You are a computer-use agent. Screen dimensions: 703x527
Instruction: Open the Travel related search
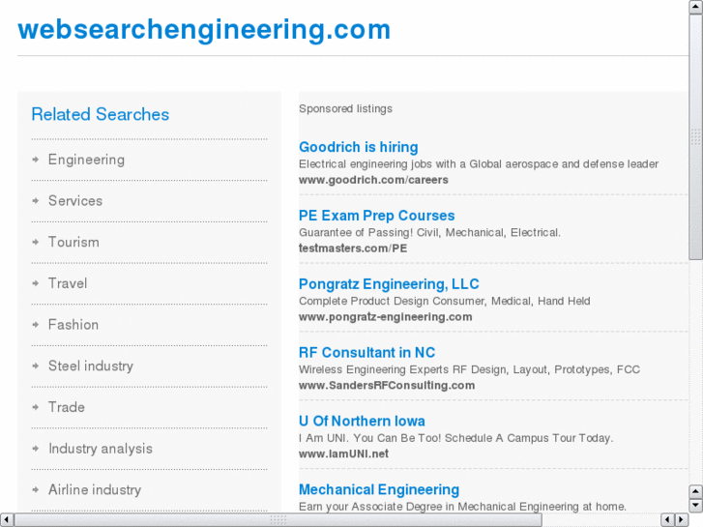(68, 283)
